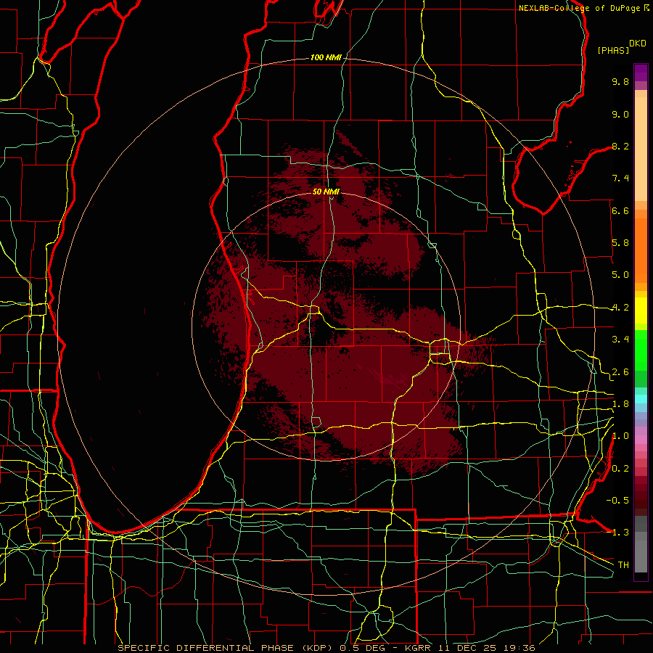The width and height of the screenshot is (653, 653).
Task: Click the 1.0 scale value
Action: click(x=620, y=436)
